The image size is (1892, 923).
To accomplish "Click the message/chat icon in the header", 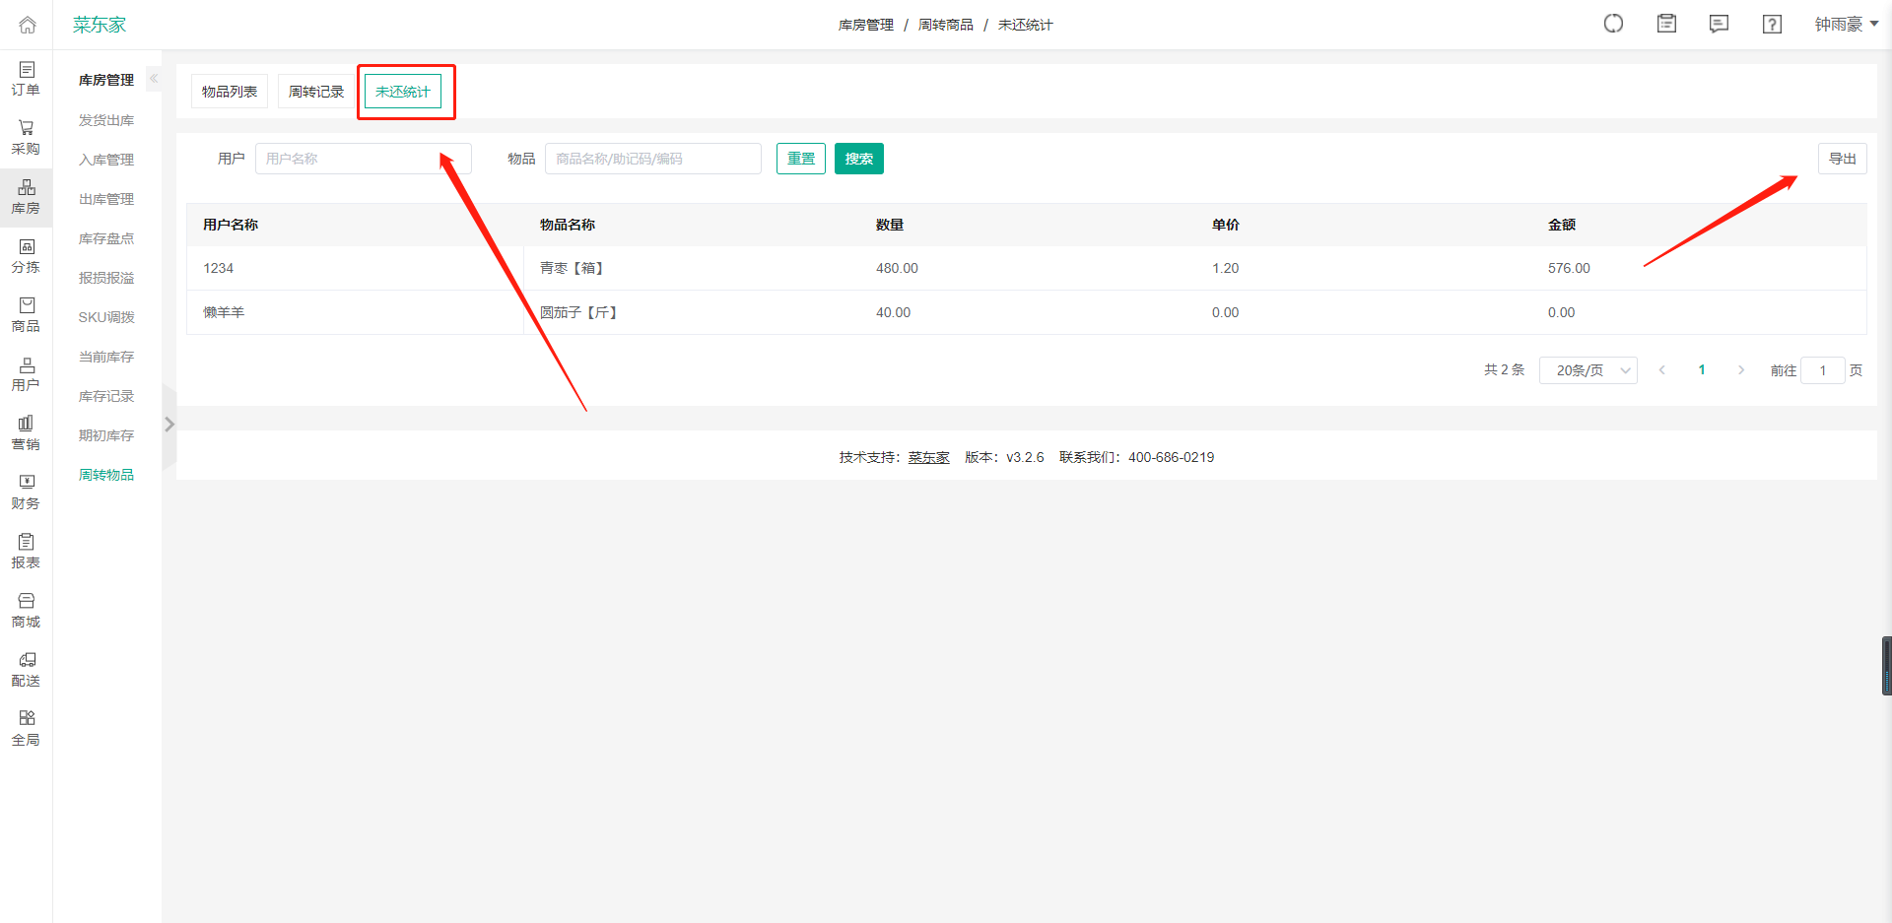I will [x=1719, y=24].
